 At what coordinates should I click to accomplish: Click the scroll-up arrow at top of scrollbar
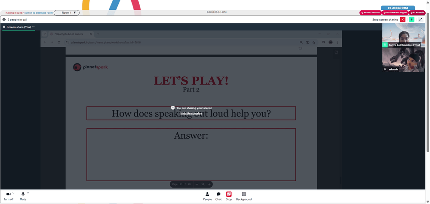(428, 2)
